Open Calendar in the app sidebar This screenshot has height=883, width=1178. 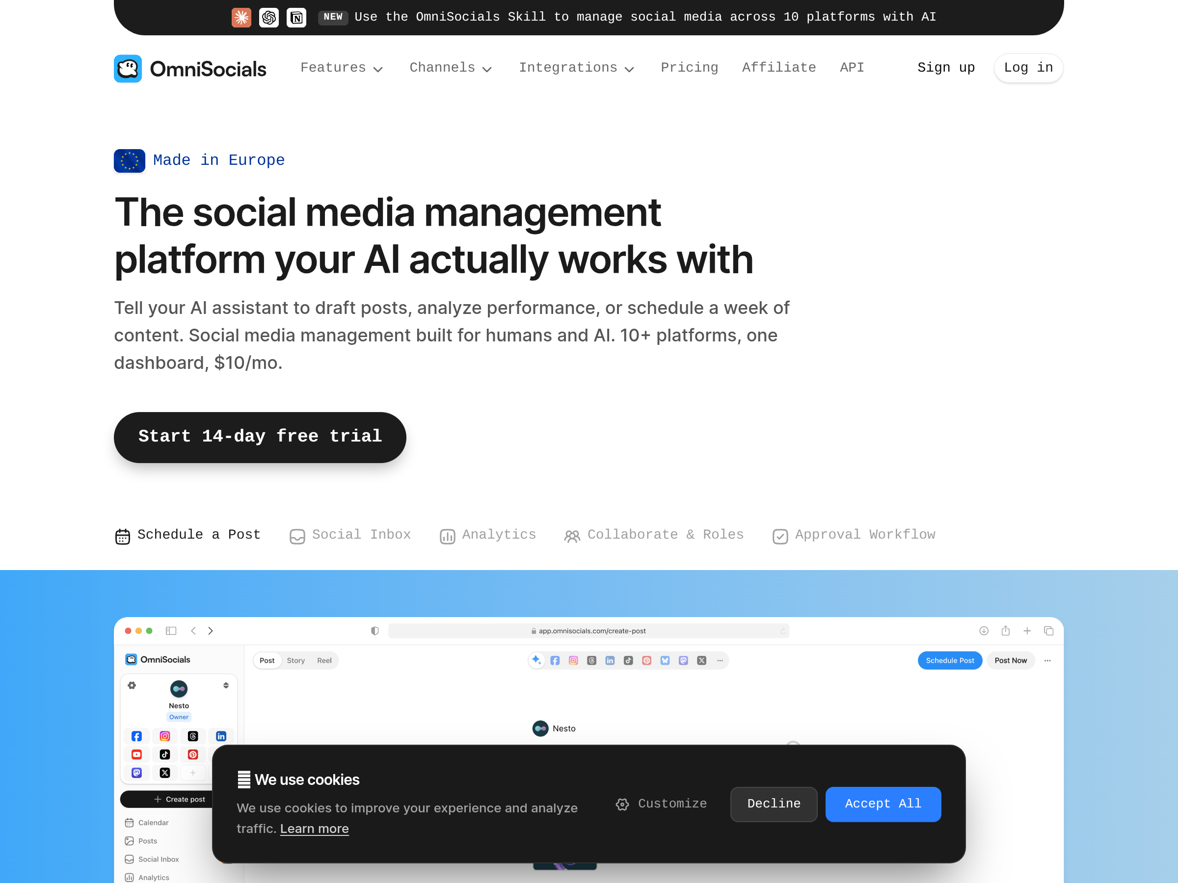coord(147,822)
